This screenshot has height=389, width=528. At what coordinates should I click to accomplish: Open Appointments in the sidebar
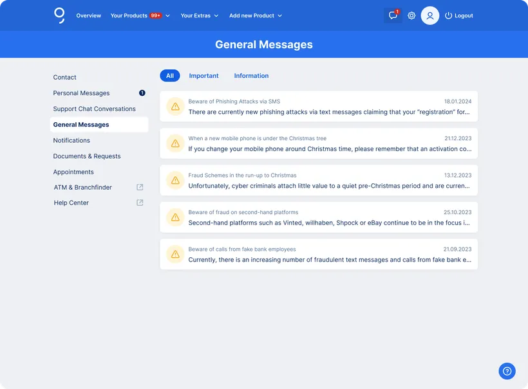(73, 172)
